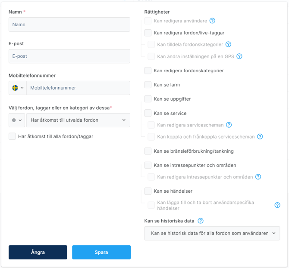Click into the E-post field
This screenshot has height=268, width=289.
point(69,56)
